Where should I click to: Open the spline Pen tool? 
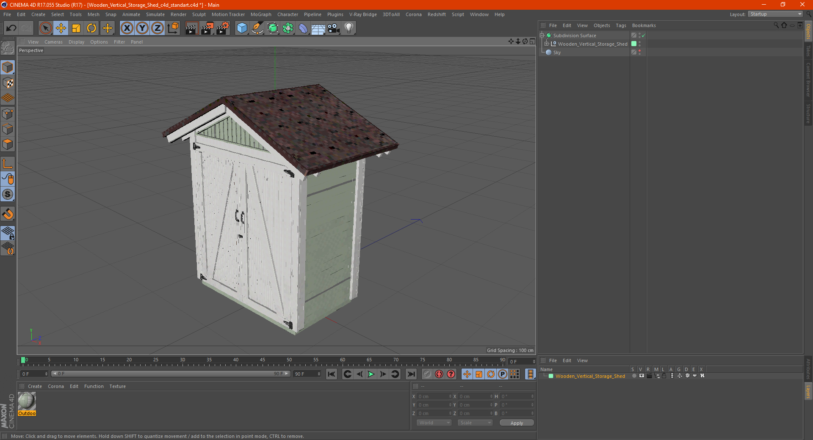pos(257,28)
